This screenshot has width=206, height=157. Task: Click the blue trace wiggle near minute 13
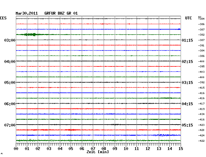(164, 135)
